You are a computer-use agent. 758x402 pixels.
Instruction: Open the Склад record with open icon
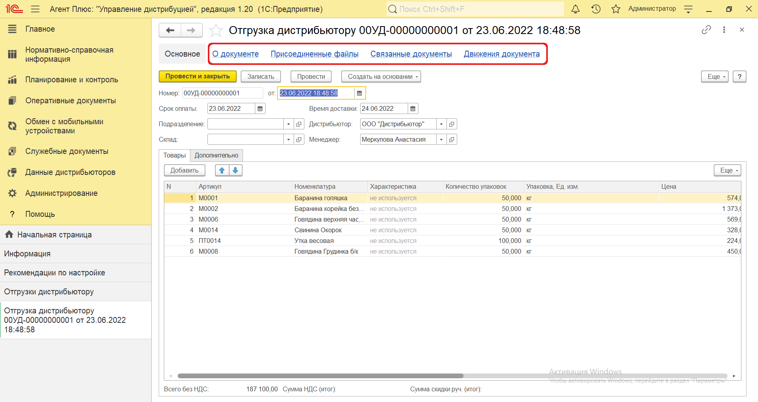point(299,139)
